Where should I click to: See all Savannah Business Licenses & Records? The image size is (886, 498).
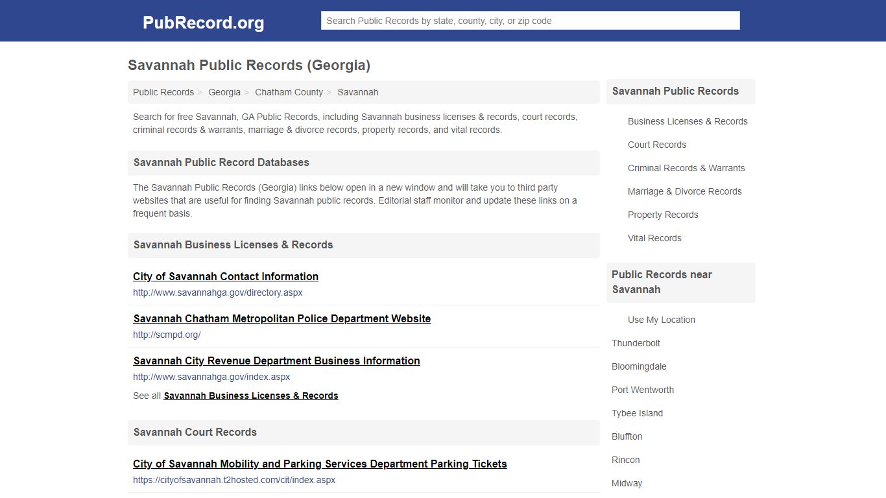251,396
